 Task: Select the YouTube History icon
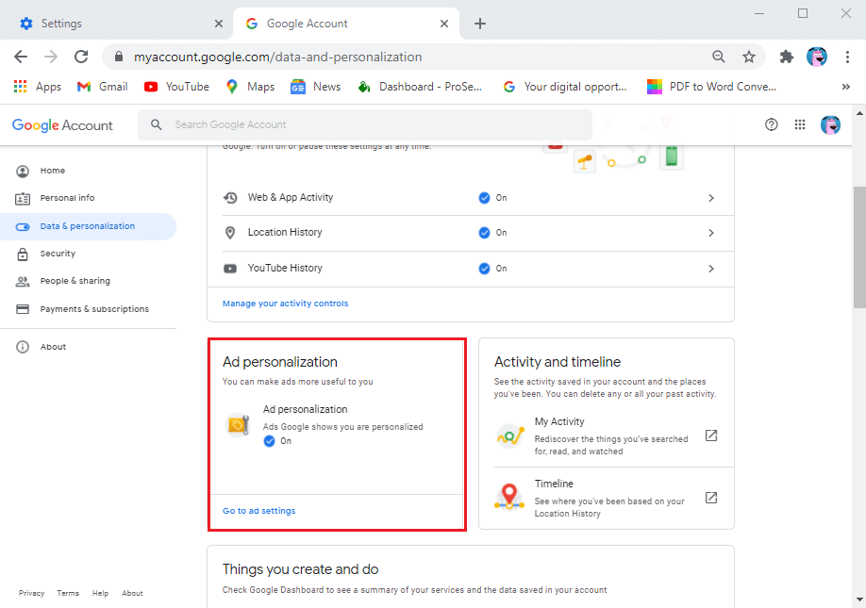[x=229, y=268]
